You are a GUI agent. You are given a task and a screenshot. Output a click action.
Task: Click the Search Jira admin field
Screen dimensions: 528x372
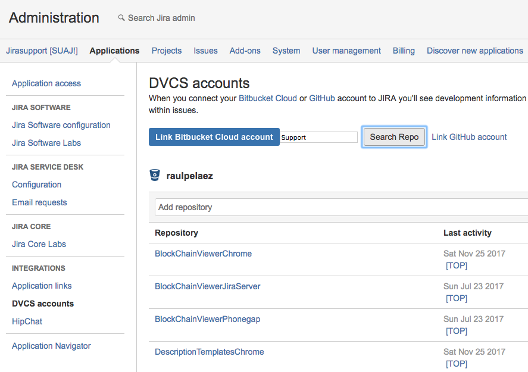[x=161, y=18]
